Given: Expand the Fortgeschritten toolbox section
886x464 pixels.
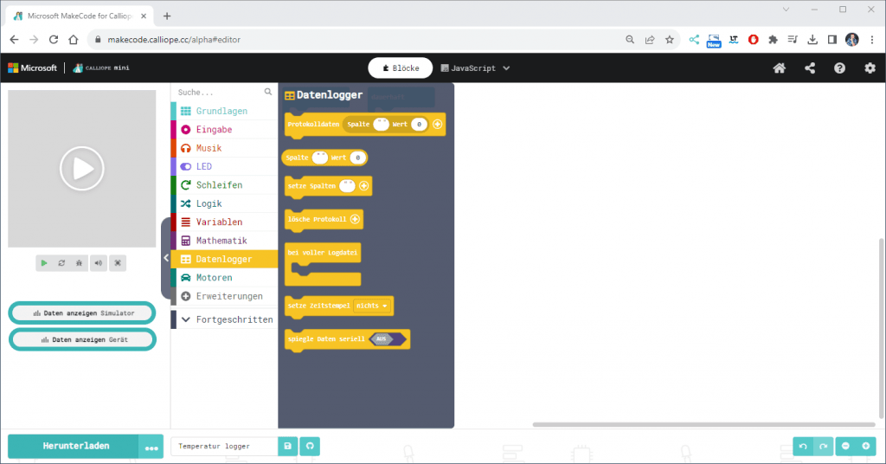Looking at the screenshot, I should [x=225, y=319].
